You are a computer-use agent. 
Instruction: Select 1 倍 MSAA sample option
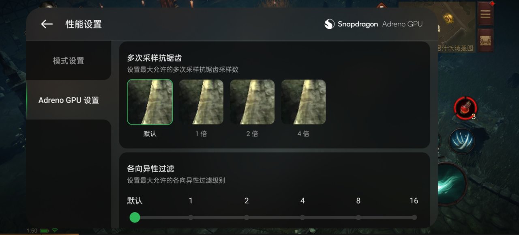point(201,102)
